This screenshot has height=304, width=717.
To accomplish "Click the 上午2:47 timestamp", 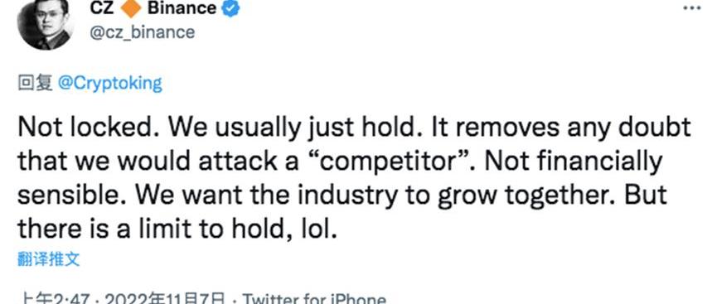I will coord(55,299).
